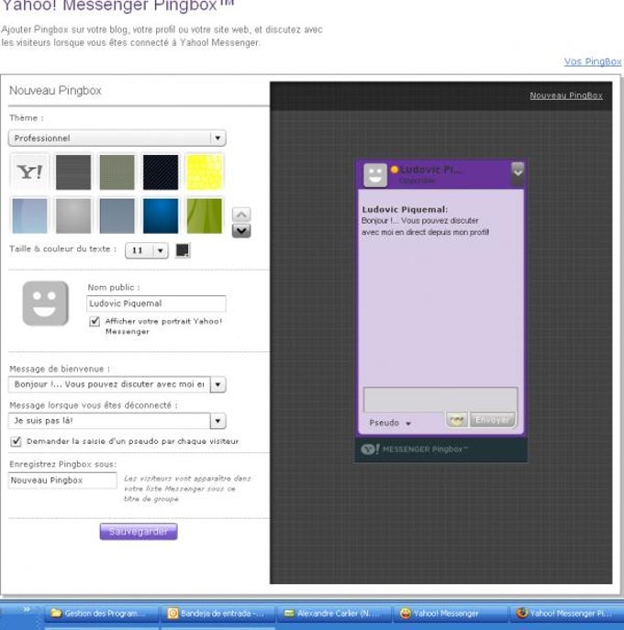
Task: Click the Ludovic Piquemal: name in chat
Action: (405, 209)
